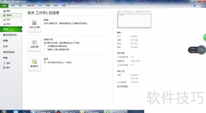
Task: Switch to QQ window in taskbar
Action: pyautogui.click(x=66, y=112)
